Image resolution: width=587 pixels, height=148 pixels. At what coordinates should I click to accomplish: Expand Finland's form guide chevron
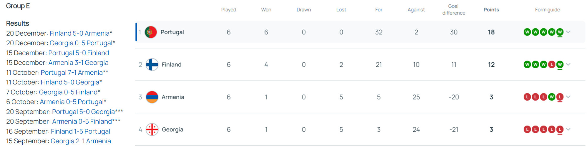click(x=569, y=65)
